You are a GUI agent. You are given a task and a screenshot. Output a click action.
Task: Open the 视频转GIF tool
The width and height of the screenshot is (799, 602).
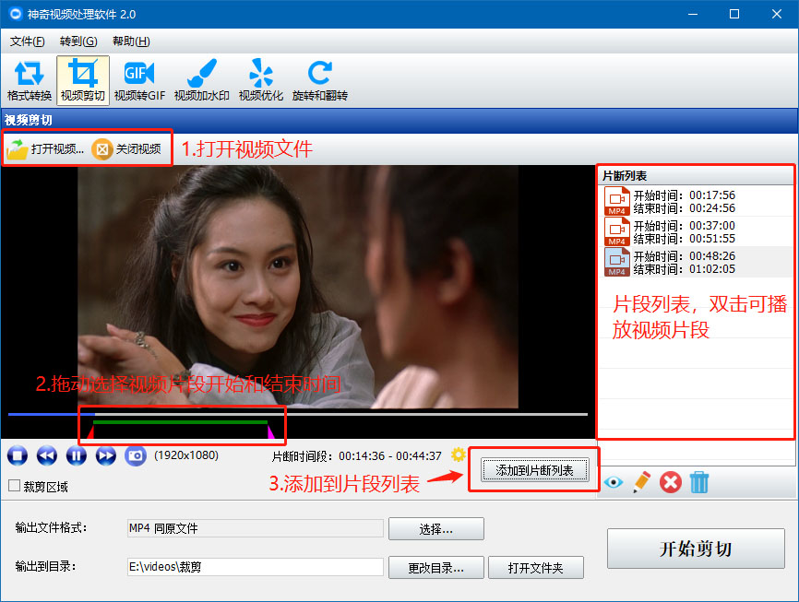[139, 80]
